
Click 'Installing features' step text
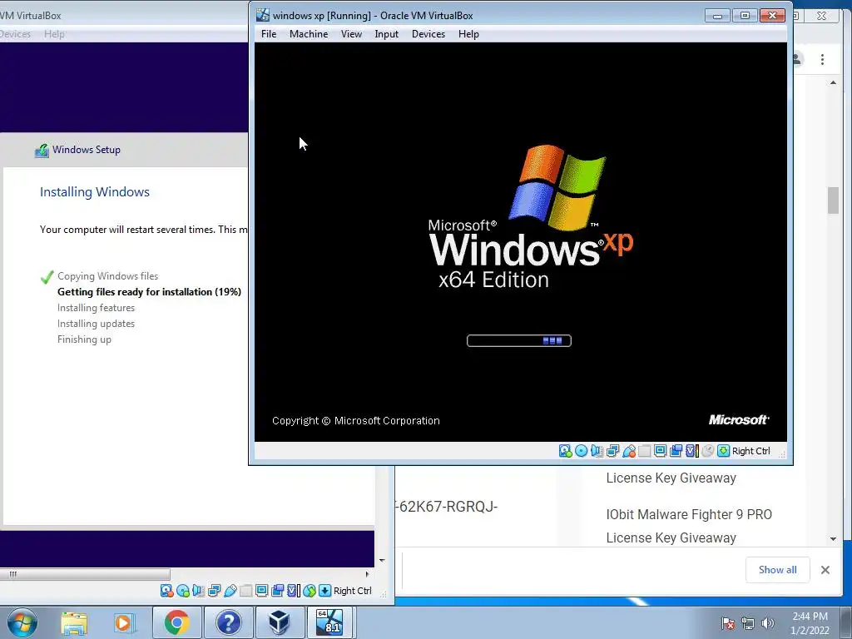point(97,308)
